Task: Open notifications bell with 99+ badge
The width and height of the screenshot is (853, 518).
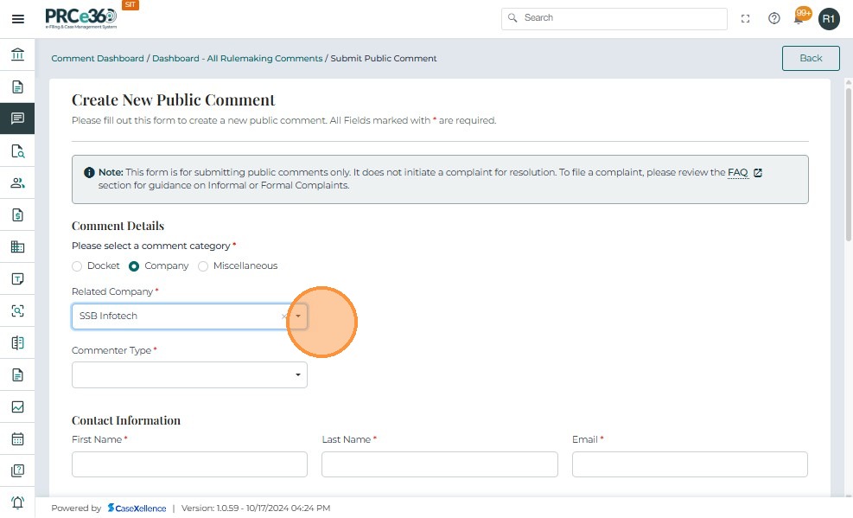Action: click(x=800, y=18)
